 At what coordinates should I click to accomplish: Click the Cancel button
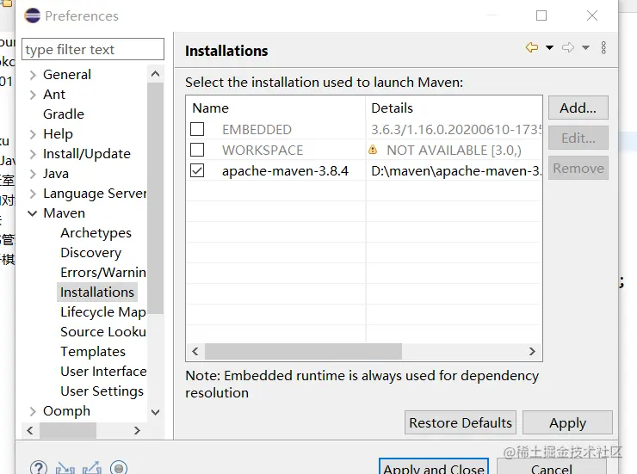tap(552, 467)
